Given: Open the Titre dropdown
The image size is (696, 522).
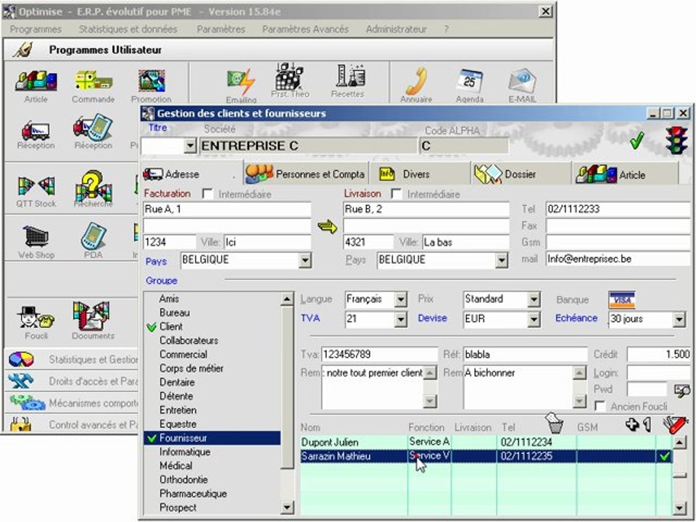Looking at the screenshot, I should [190, 146].
